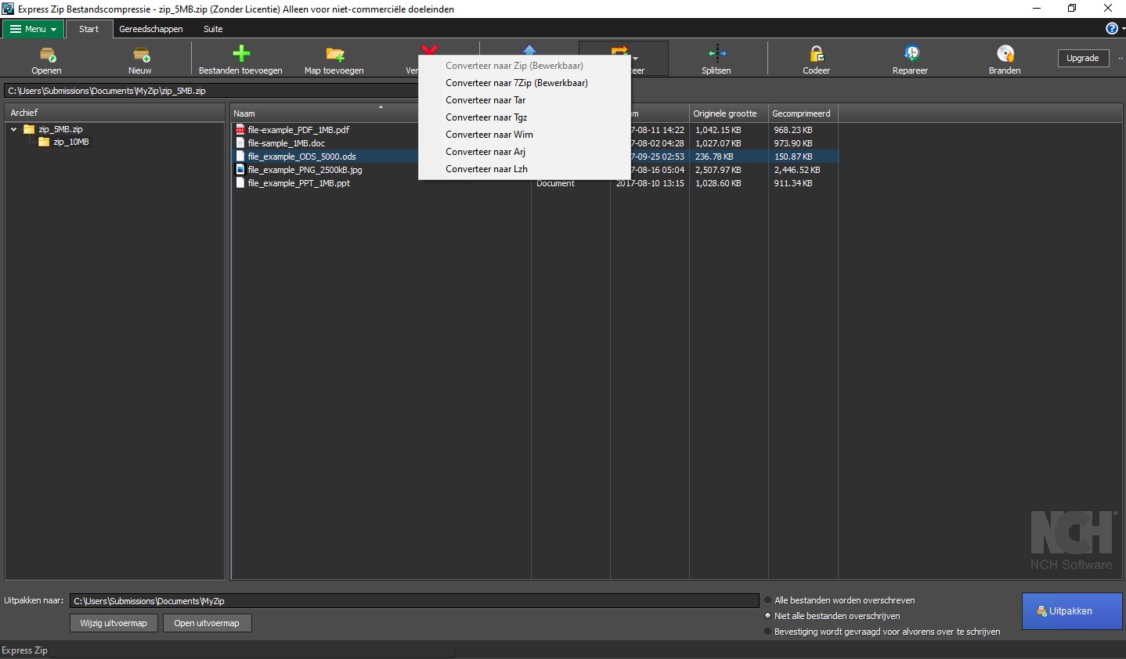
Task: Select 'Bevestiging wordt gevraagd' overwrite option
Action: tap(768, 632)
